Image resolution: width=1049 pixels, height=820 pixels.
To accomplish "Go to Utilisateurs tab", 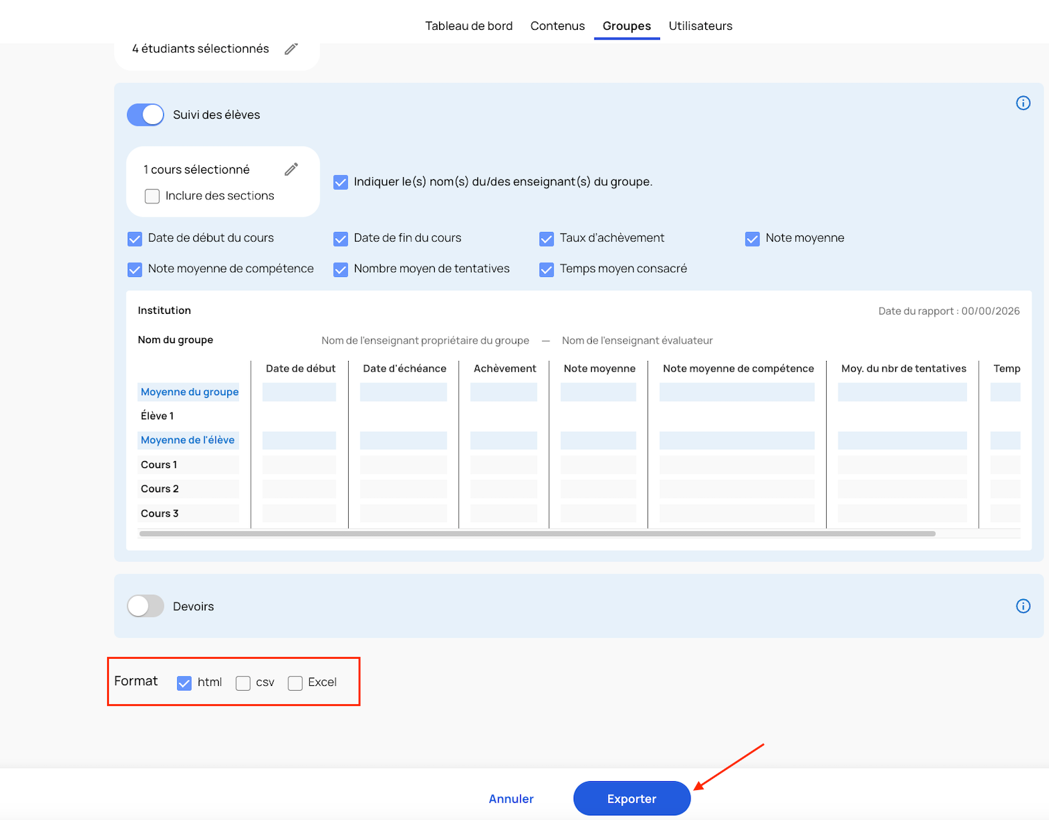I will pos(700,26).
